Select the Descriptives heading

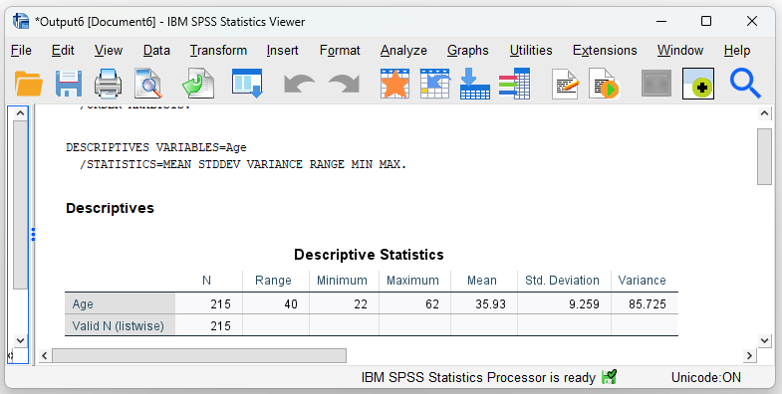(x=110, y=208)
